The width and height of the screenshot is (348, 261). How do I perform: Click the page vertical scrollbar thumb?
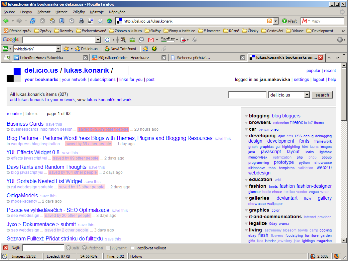pyautogui.click(x=344, y=95)
